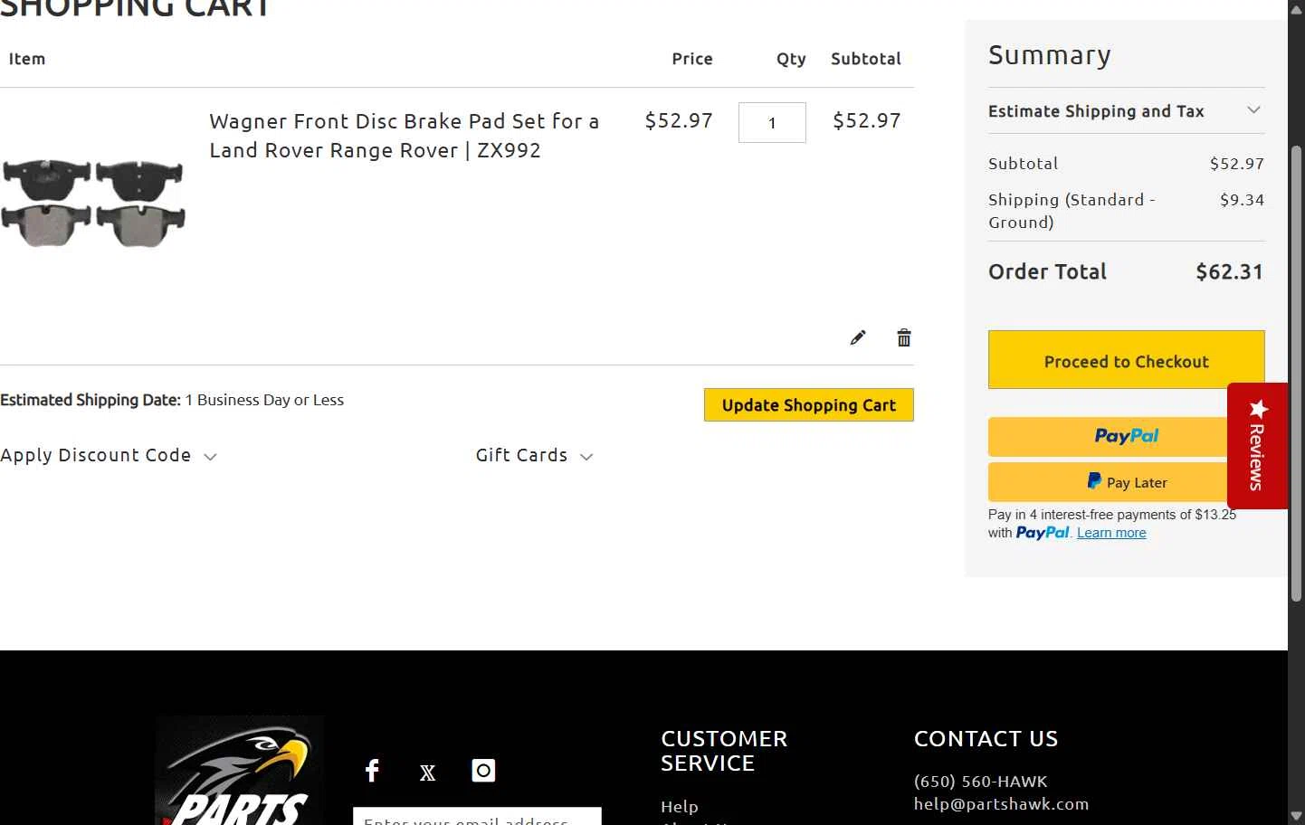1305x825 pixels.
Task: Click the brake pad product thumbnail
Action: [x=93, y=204]
